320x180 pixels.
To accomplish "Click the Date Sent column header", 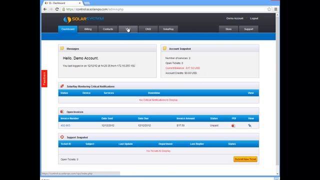I will 107,118.
